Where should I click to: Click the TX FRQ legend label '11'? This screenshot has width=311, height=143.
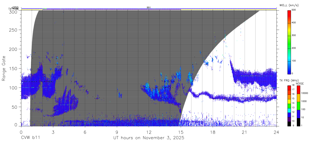(293, 117)
